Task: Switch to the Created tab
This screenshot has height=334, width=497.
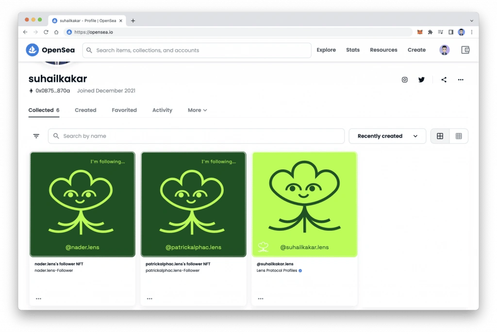Action: click(x=85, y=110)
